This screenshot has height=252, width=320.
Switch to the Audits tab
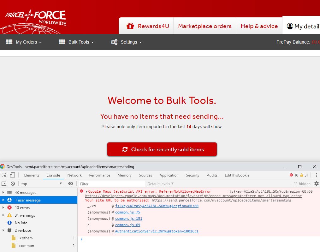click(x=212, y=175)
